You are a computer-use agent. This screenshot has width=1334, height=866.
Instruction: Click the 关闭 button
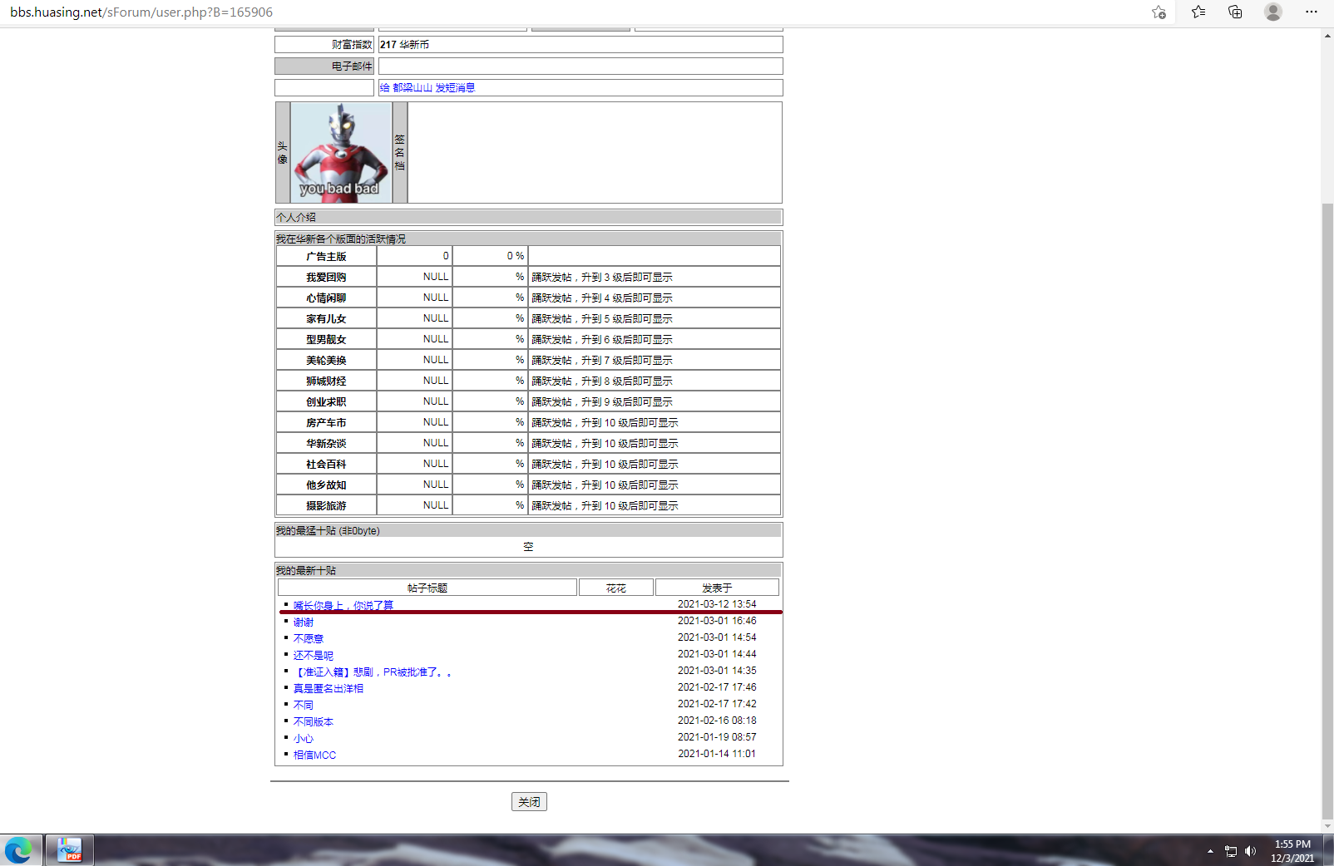click(529, 802)
